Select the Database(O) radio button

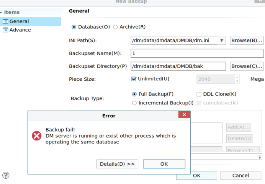(x=74, y=27)
